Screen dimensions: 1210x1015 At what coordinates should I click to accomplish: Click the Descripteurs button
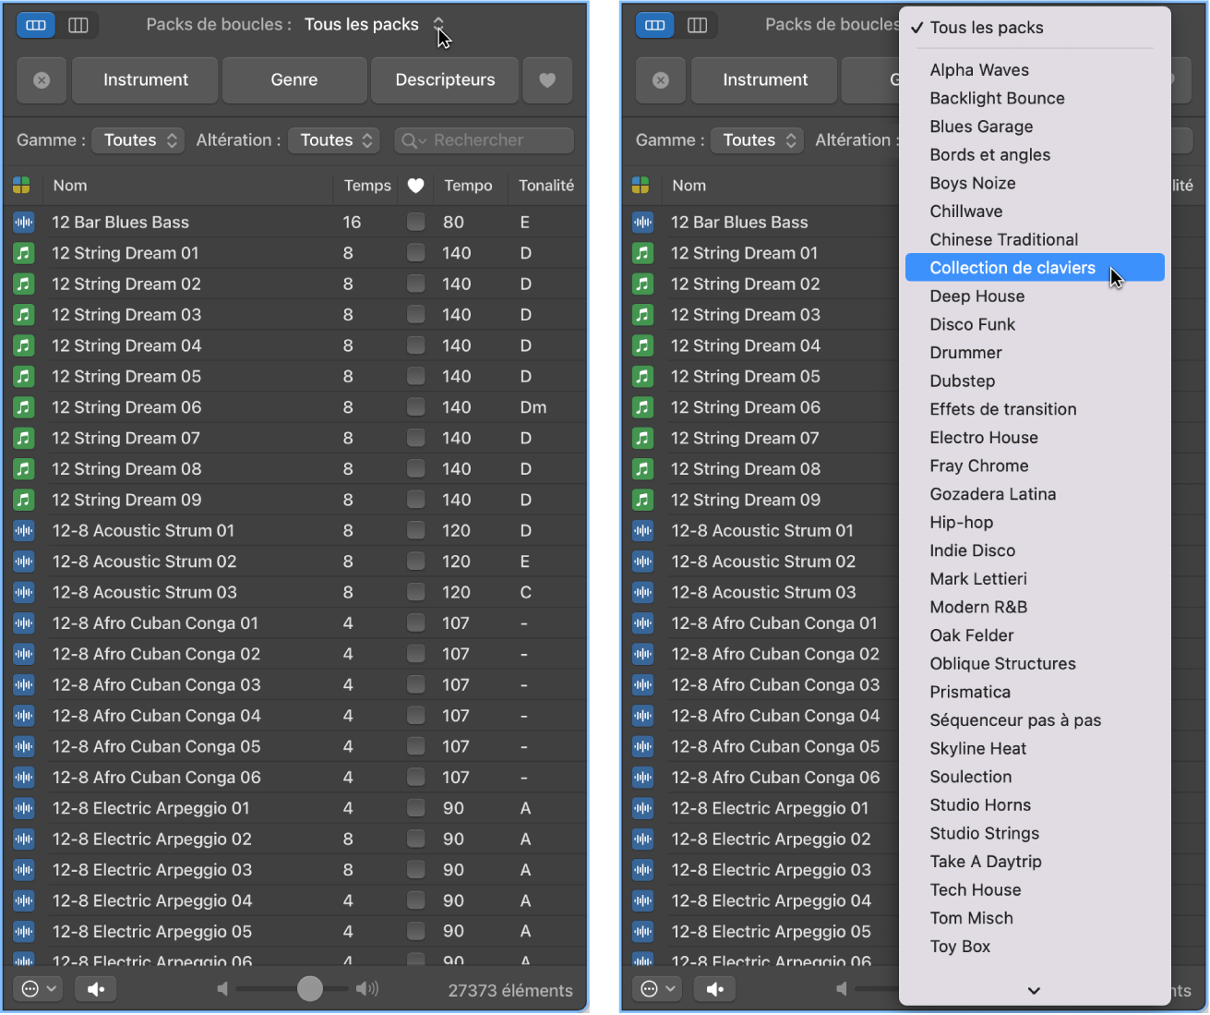[x=445, y=80]
